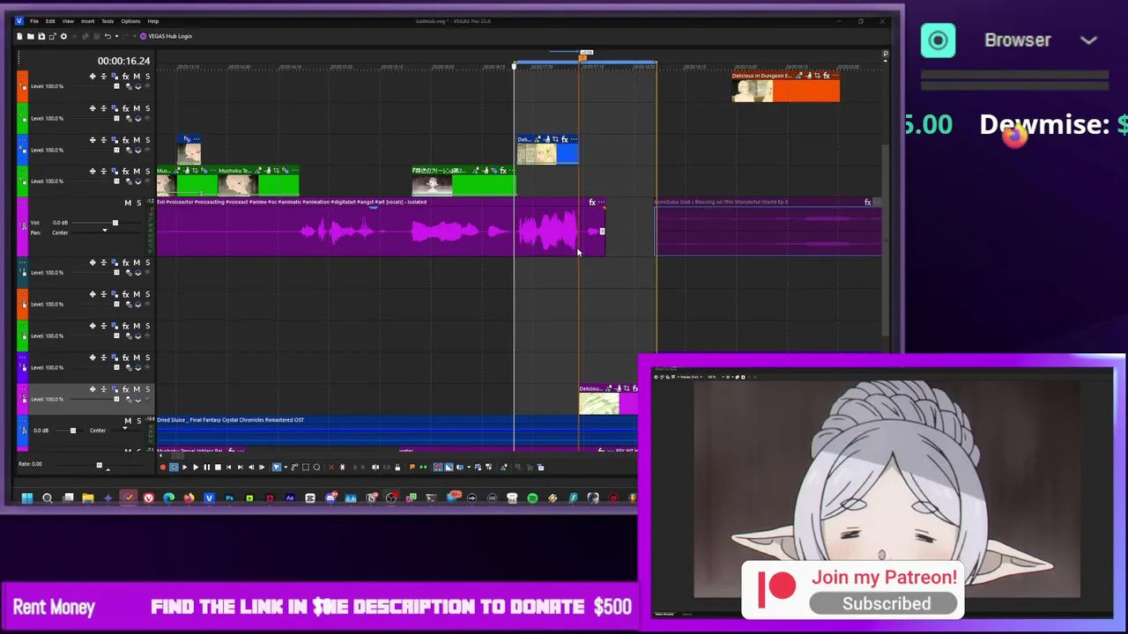The image size is (1128, 634).
Task: Adjust the Rate slider at bottom left
Action: coord(99,464)
